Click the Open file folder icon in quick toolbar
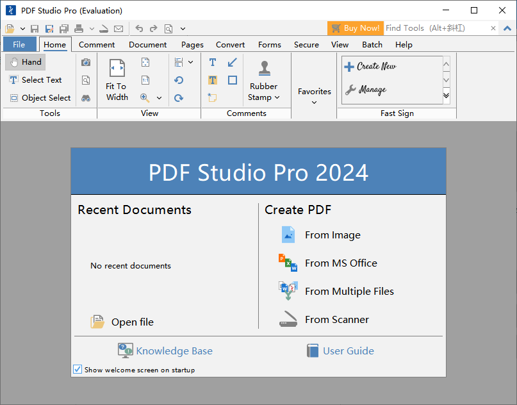517x405 pixels. [10, 29]
